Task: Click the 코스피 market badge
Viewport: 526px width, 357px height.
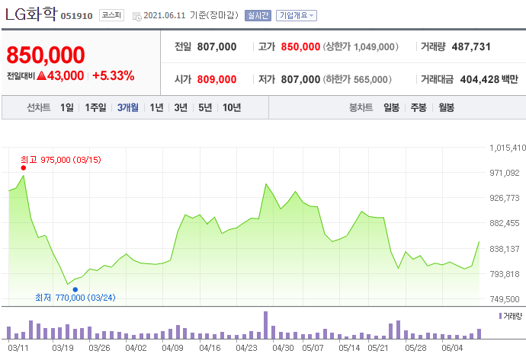Action: pos(111,15)
